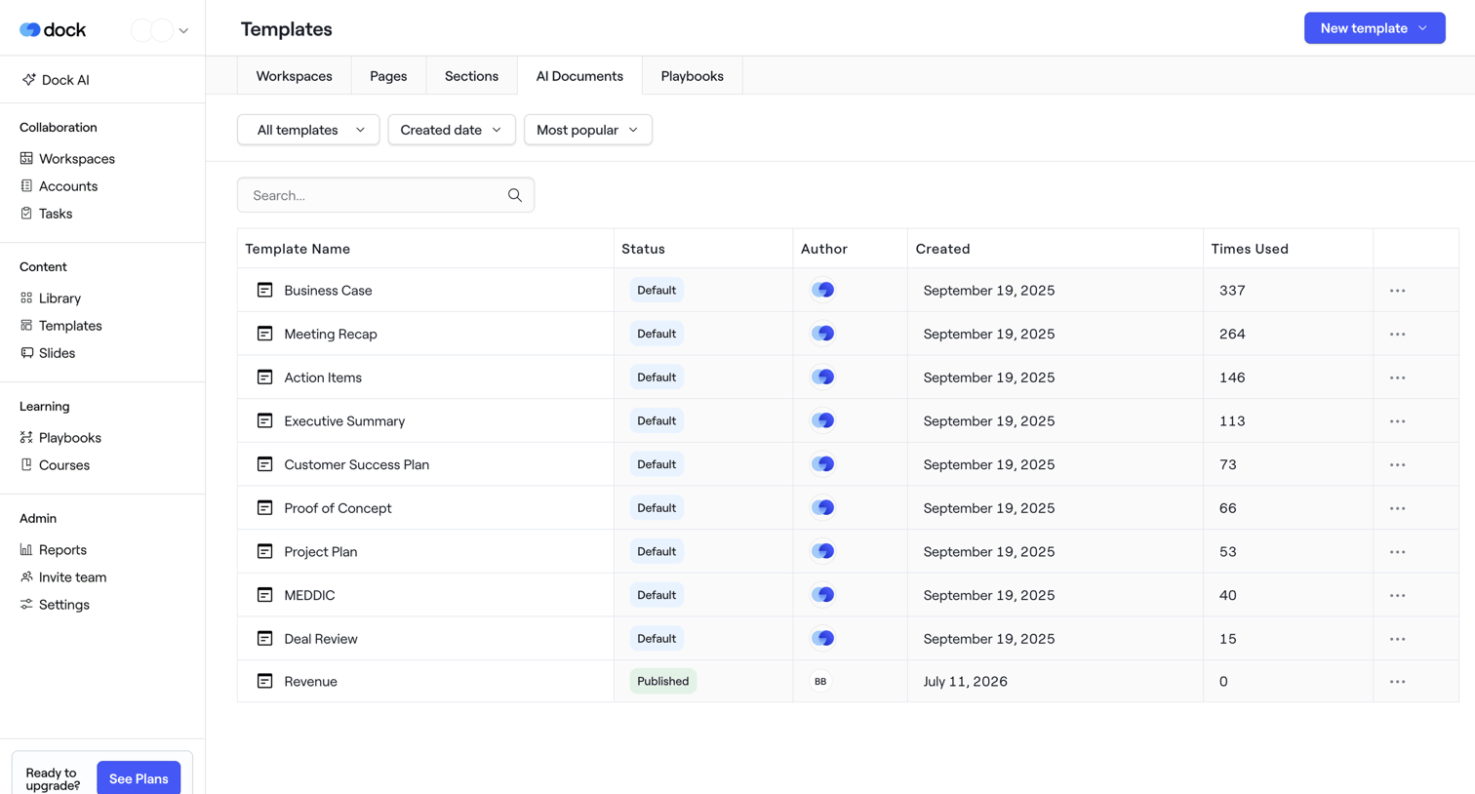
Task: Open the more options menu for Meeting Recap
Action: coord(1397,334)
